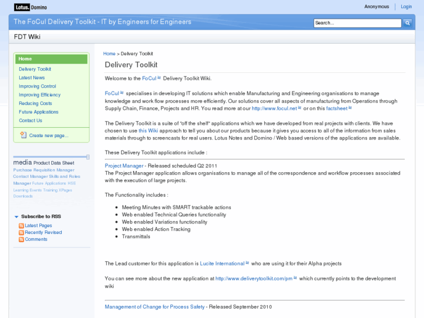This screenshot has width=424, height=318.
Task: Open the Latest Pages feed link
Action: (x=38, y=226)
